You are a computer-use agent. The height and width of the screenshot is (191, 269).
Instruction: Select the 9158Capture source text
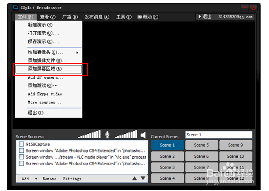click(38, 144)
